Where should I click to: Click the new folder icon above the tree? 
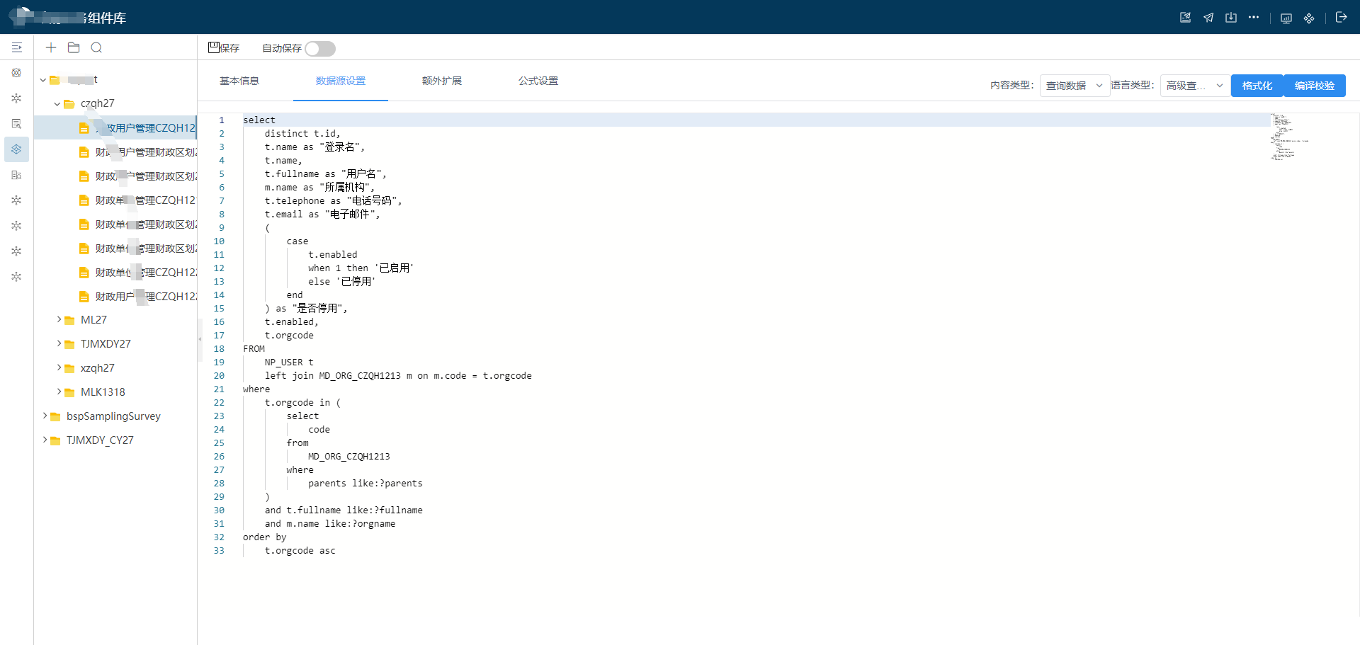point(74,47)
